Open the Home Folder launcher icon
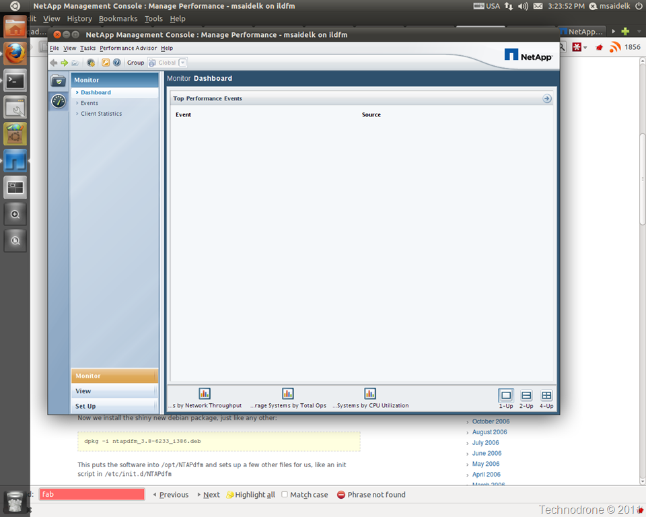The image size is (646, 517). 15,27
